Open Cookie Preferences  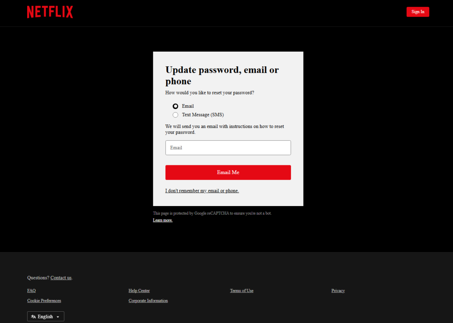44,301
